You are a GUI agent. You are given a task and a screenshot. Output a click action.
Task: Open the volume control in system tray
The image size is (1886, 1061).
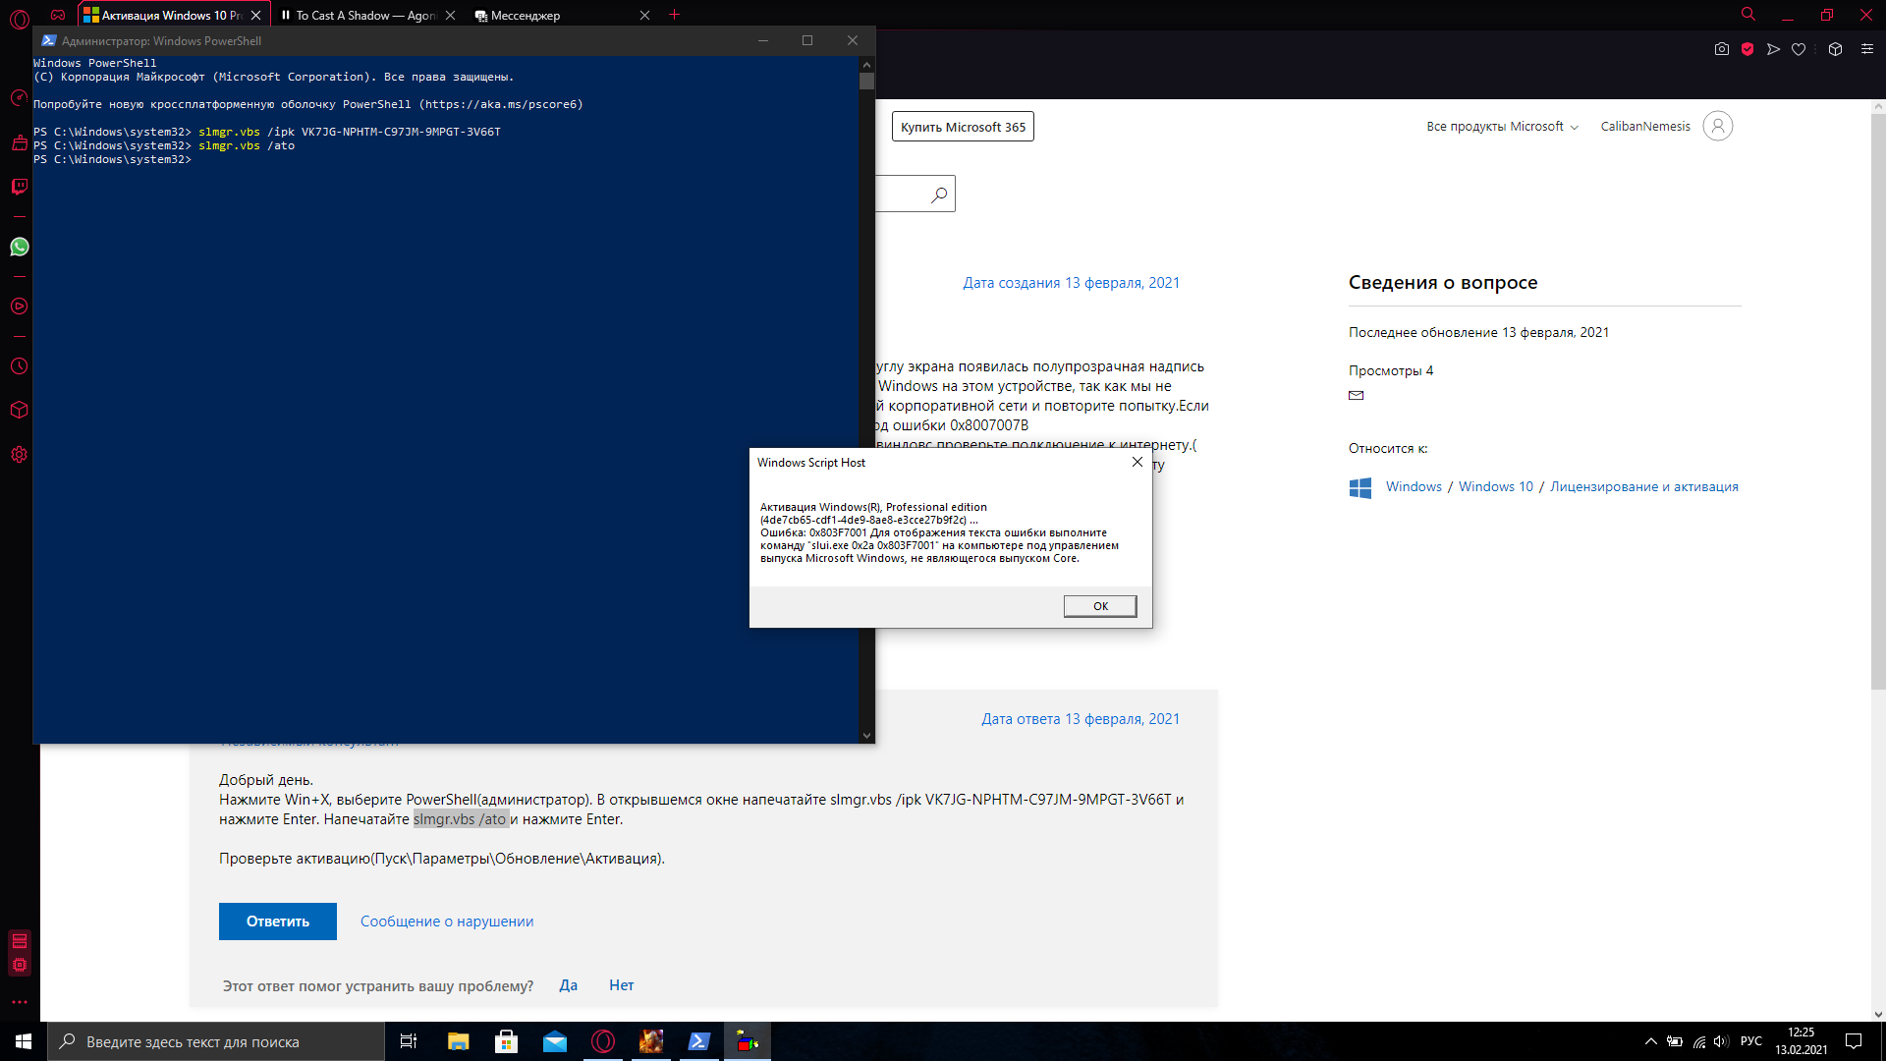pos(1721,1041)
